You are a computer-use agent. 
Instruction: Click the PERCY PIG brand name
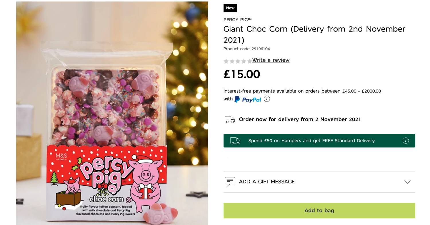238,20
